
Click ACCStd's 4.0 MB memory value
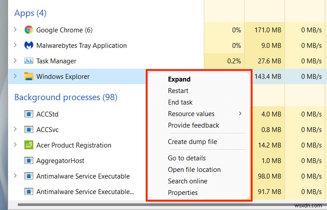tap(271, 114)
